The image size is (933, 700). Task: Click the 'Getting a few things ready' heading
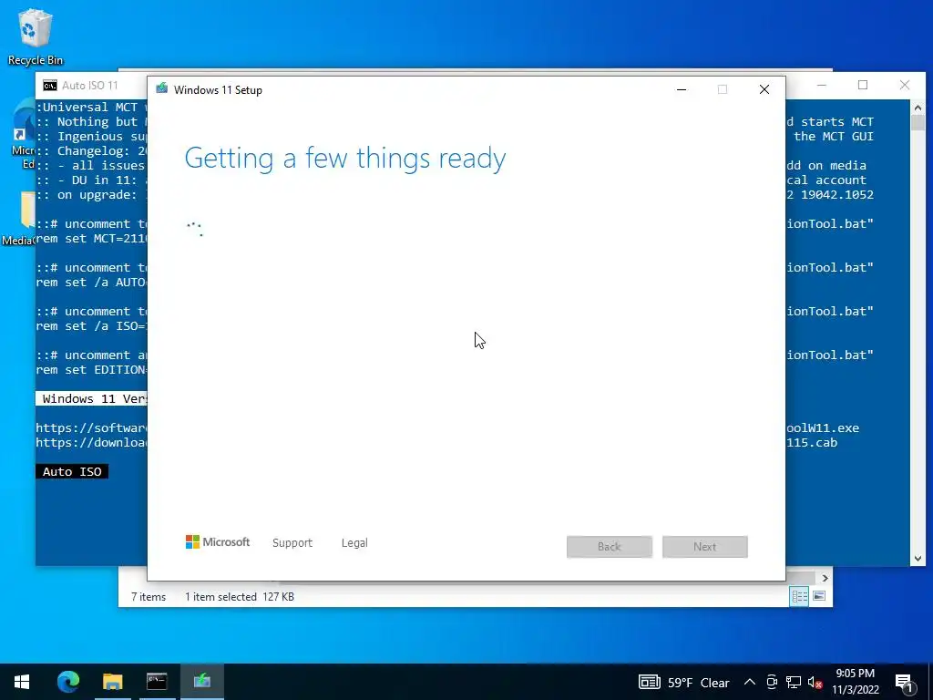(x=345, y=159)
